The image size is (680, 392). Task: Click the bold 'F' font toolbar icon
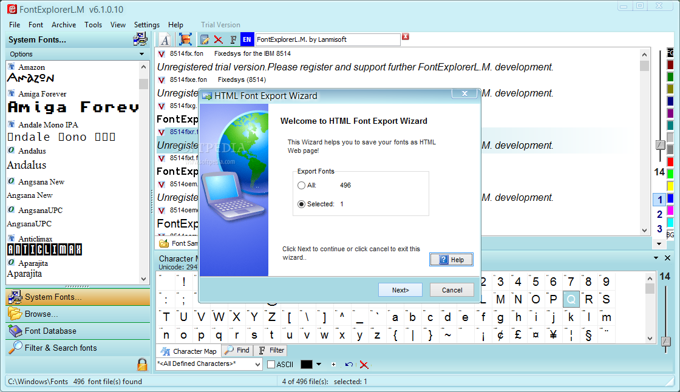coord(233,40)
